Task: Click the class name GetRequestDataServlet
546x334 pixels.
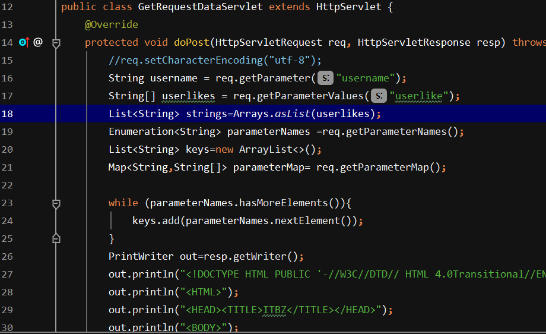Action: [200, 7]
